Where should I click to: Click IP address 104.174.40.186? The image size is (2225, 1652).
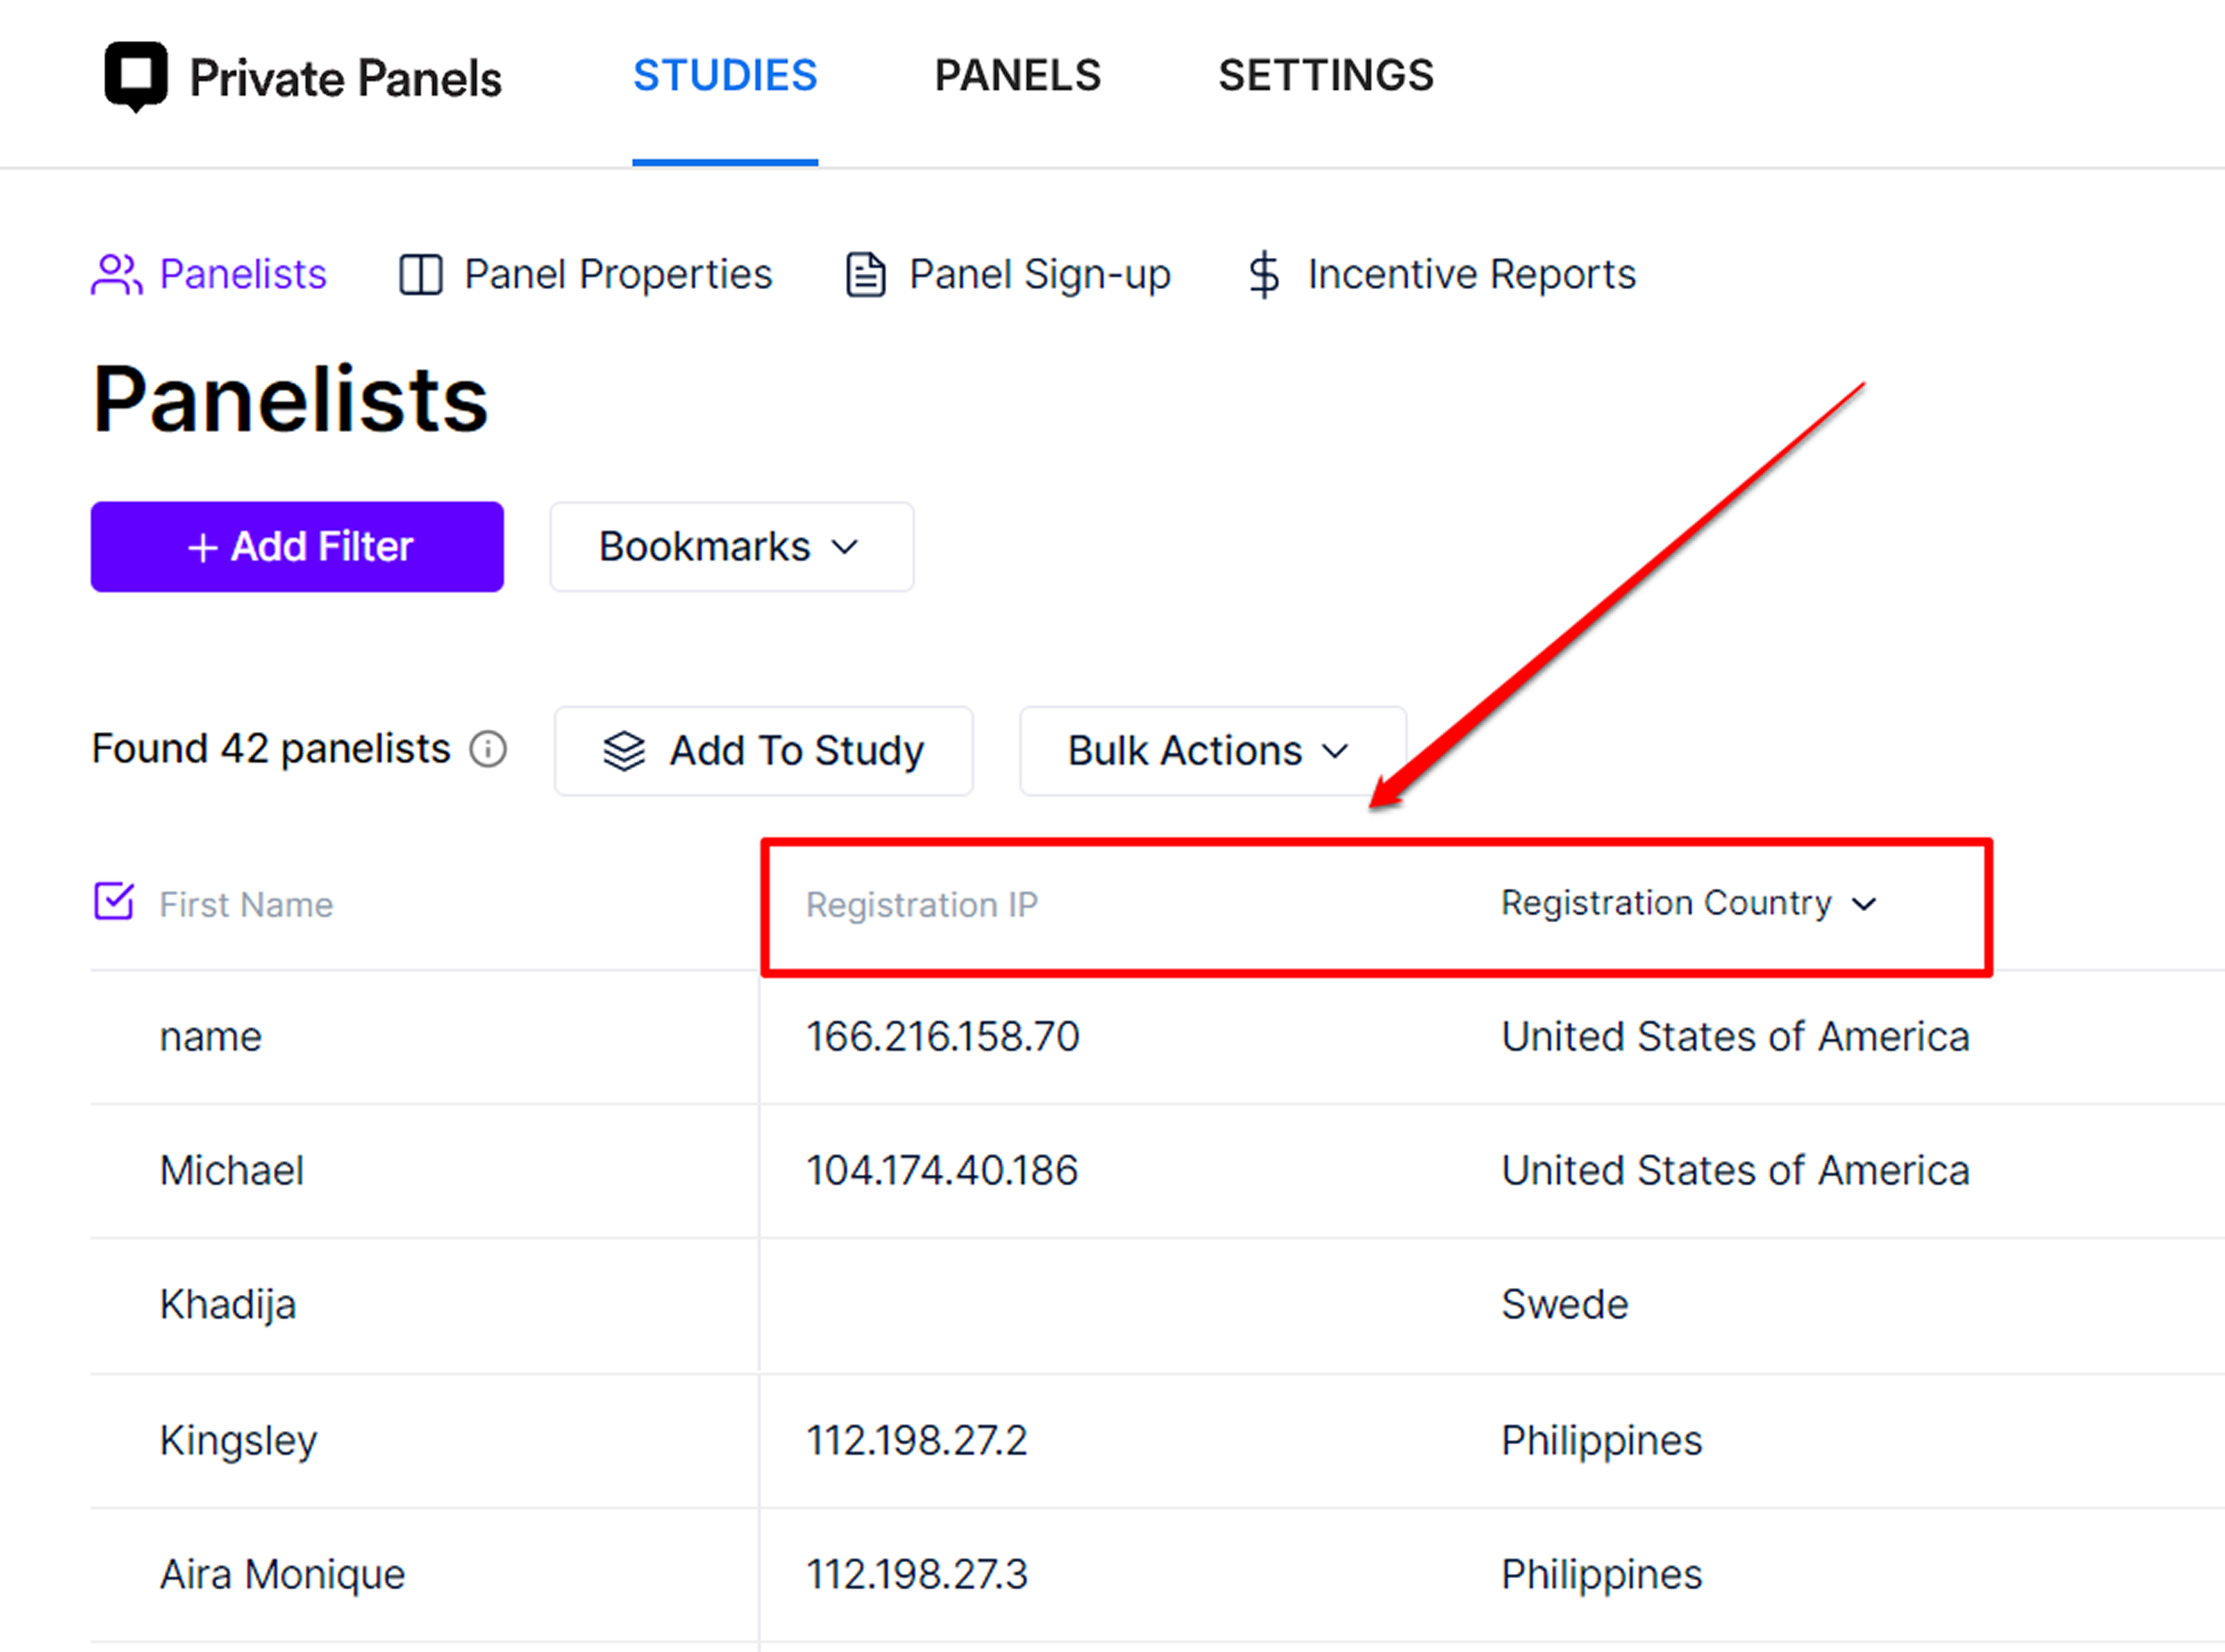941,1171
